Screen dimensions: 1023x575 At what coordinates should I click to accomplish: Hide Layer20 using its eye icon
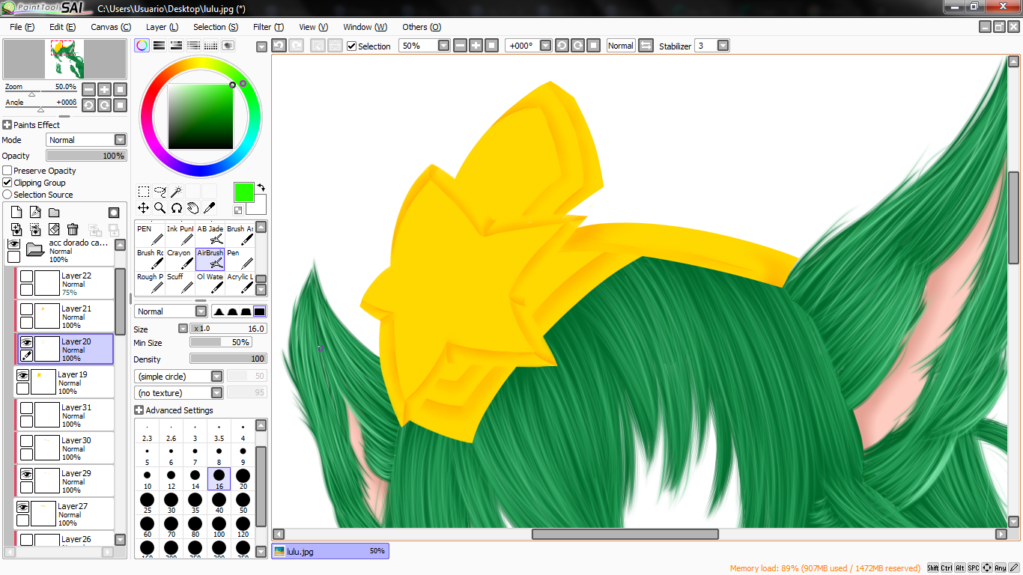coord(26,342)
